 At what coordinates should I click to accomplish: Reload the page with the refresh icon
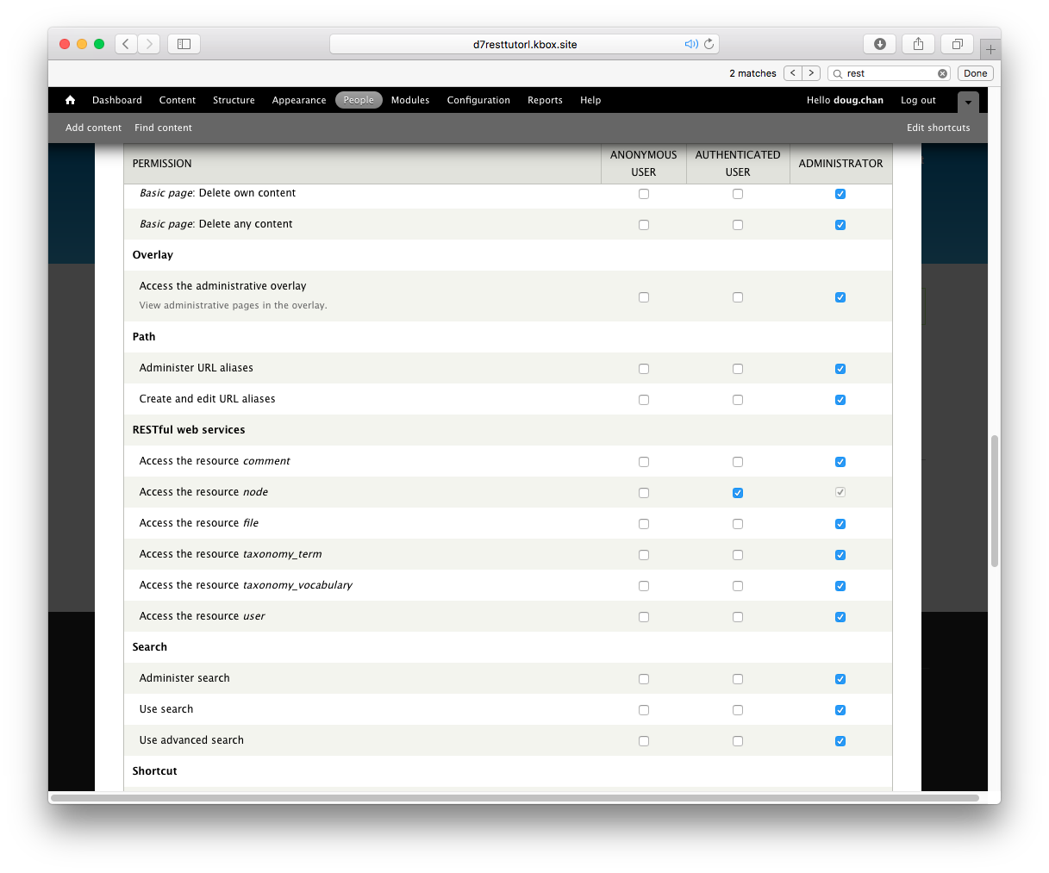click(709, 44)
